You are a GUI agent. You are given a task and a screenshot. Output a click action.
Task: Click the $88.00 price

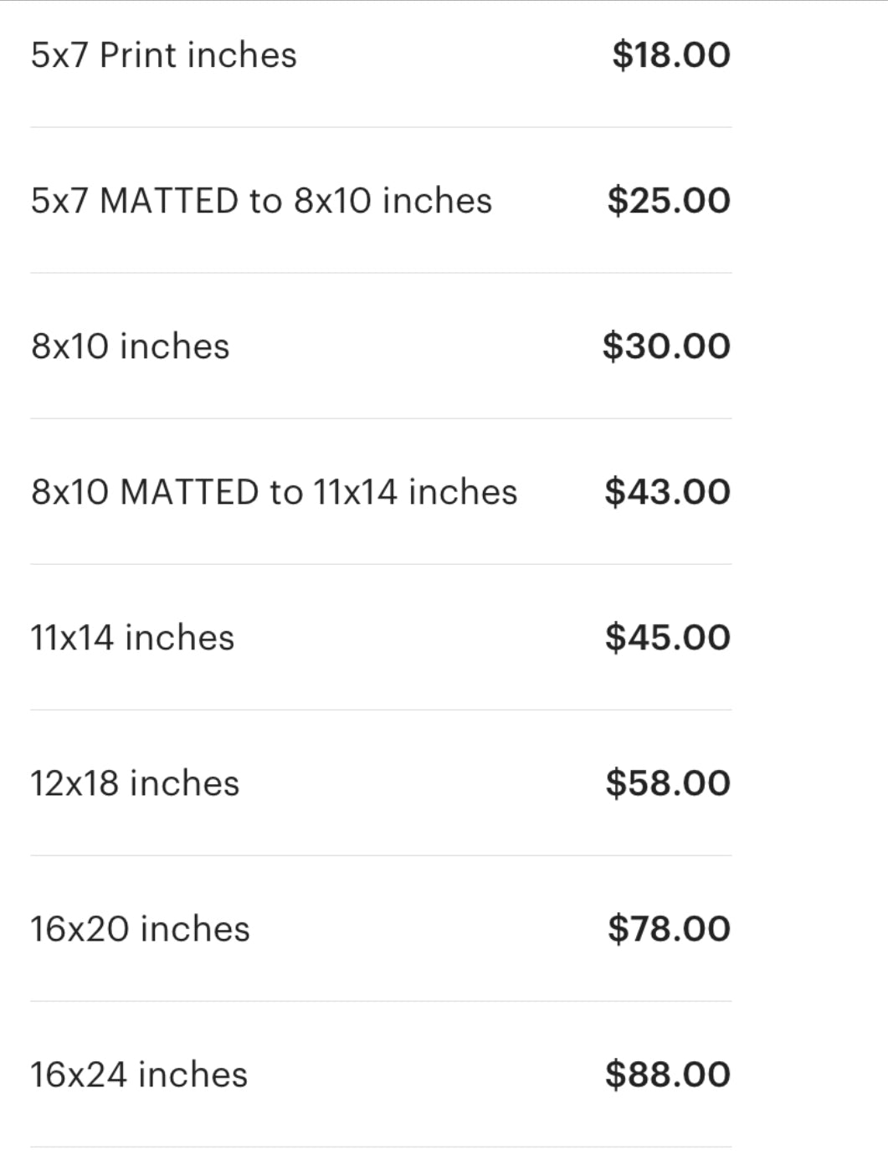[x=668, y=1075]
